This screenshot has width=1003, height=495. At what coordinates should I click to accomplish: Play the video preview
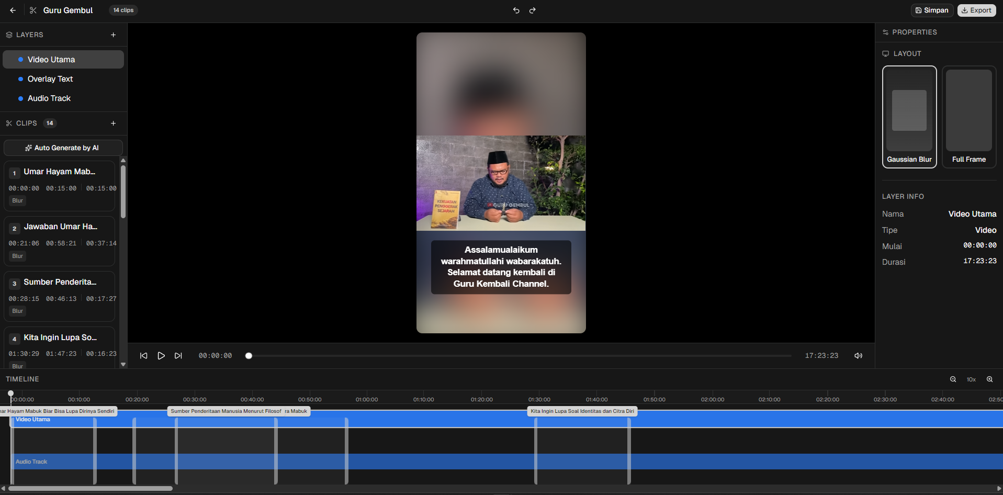click(x=161, y=356)
